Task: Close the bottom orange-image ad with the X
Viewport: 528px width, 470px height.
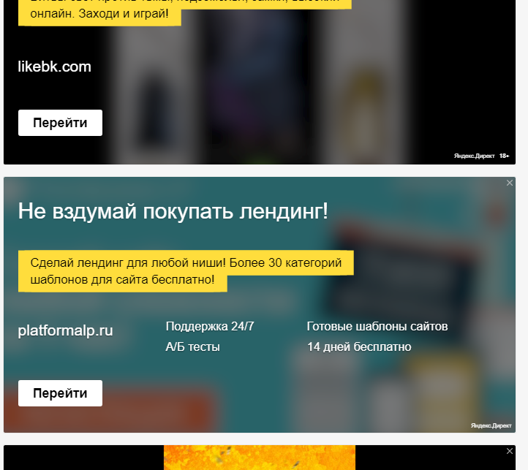Action: click(510, 451)
